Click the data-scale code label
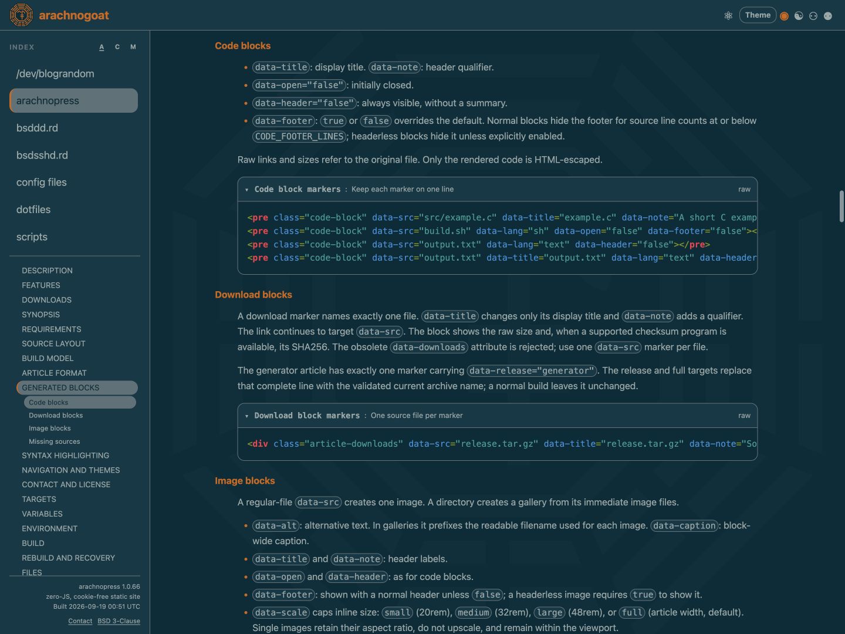845x634 pixels. point(281,612)
